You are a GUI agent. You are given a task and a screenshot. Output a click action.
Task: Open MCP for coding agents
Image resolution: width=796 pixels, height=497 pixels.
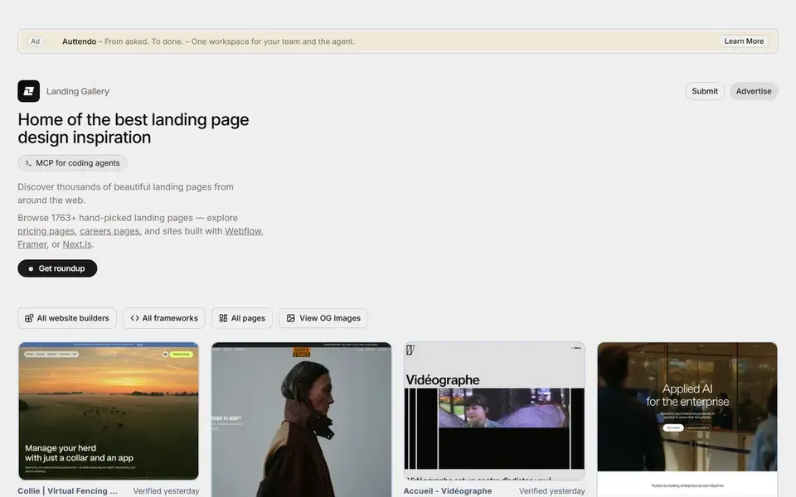click(x=72, y=163)
